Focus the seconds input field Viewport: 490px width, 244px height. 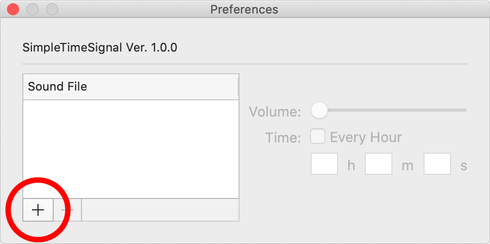437,164
